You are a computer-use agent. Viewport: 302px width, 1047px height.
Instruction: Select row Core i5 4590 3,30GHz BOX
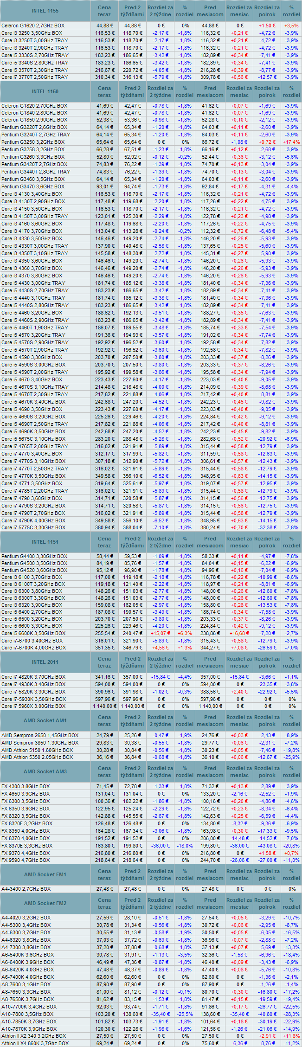[151, 357]
